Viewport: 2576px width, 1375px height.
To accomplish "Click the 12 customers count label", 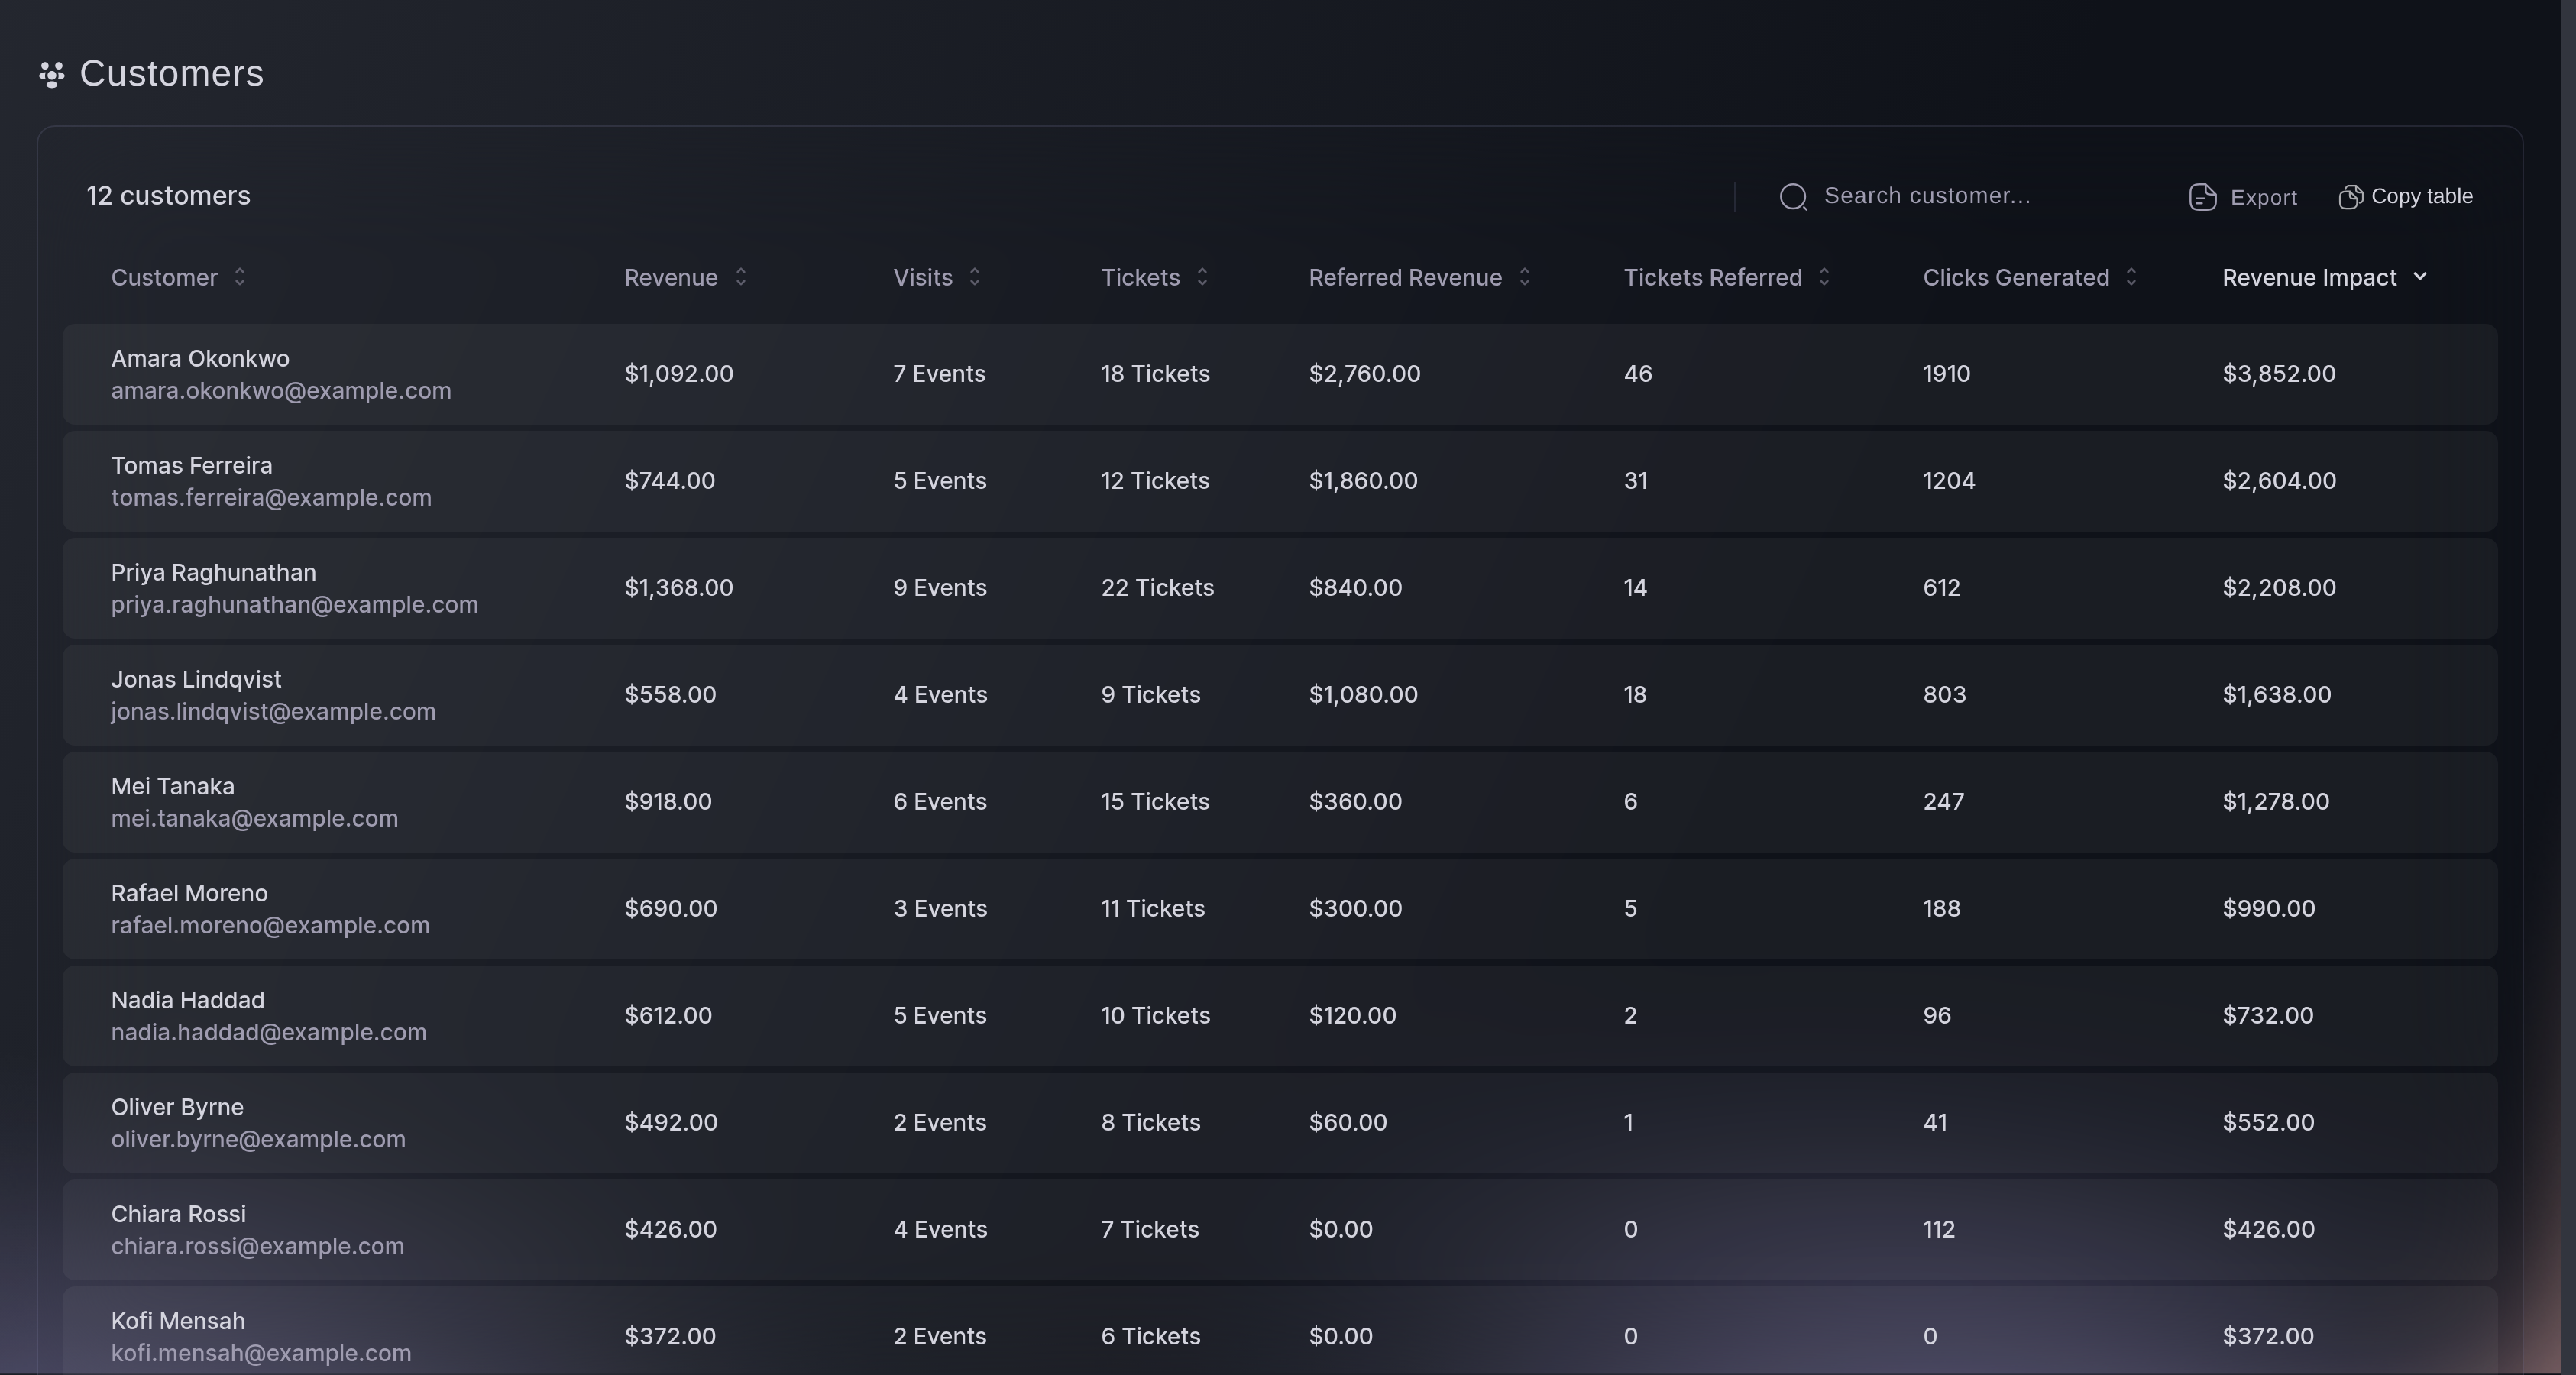I will (168, 196).
